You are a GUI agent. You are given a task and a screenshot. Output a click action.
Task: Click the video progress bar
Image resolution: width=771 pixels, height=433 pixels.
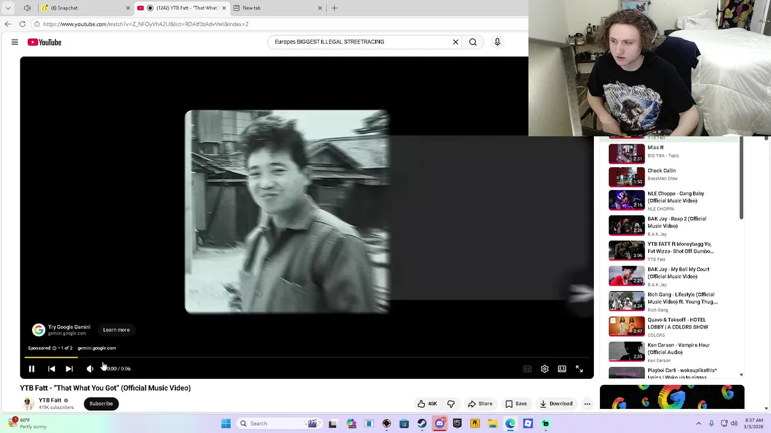[x=307, y=357]
